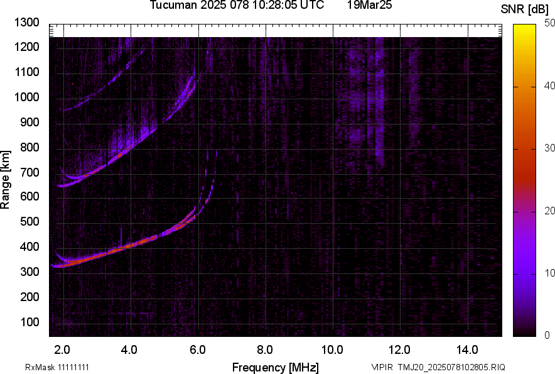Click the 'Frequency [MHz]' axis label

pos(276,367)
